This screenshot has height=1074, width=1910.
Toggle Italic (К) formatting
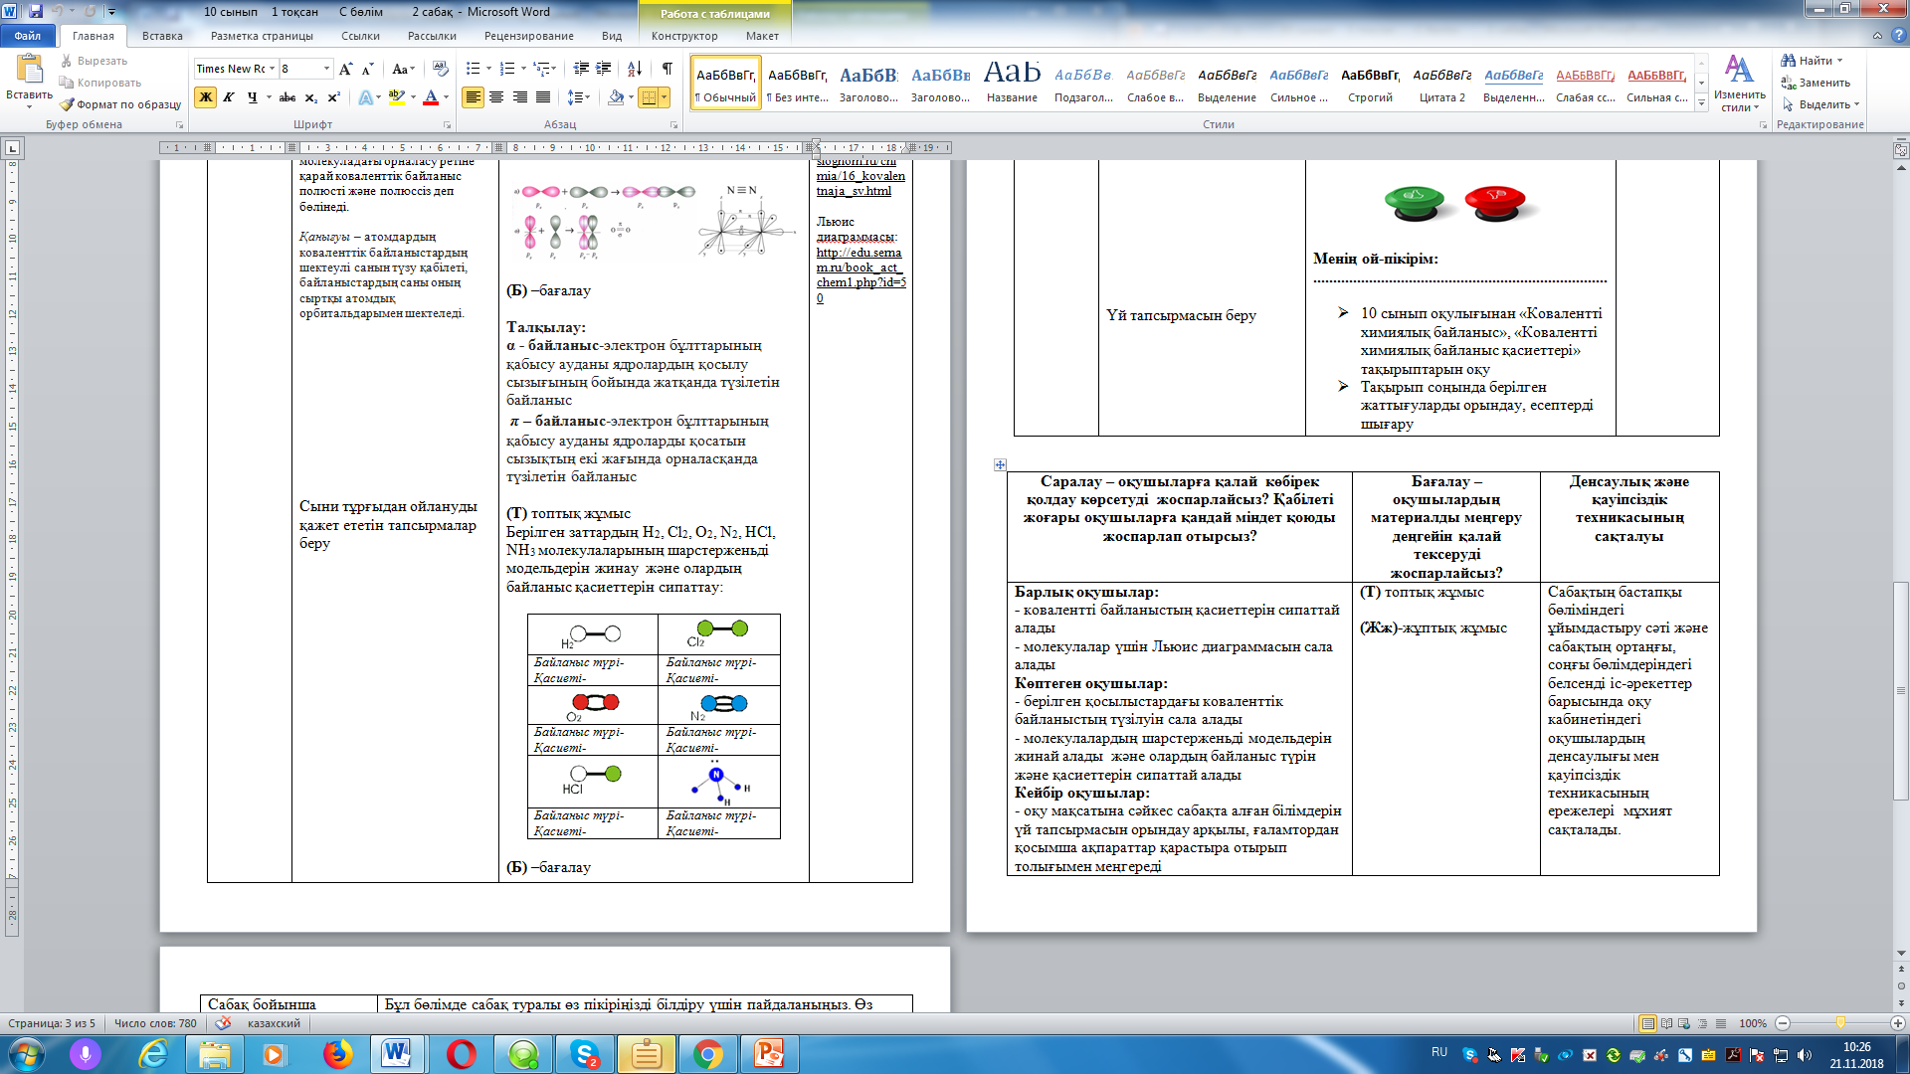coord(229,97)
